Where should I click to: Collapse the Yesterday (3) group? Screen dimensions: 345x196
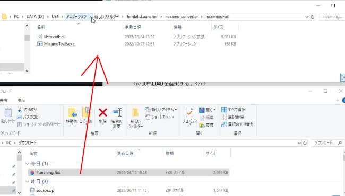(27, 181)
